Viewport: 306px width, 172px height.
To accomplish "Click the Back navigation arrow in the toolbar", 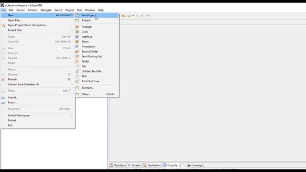I will (129, 16).
